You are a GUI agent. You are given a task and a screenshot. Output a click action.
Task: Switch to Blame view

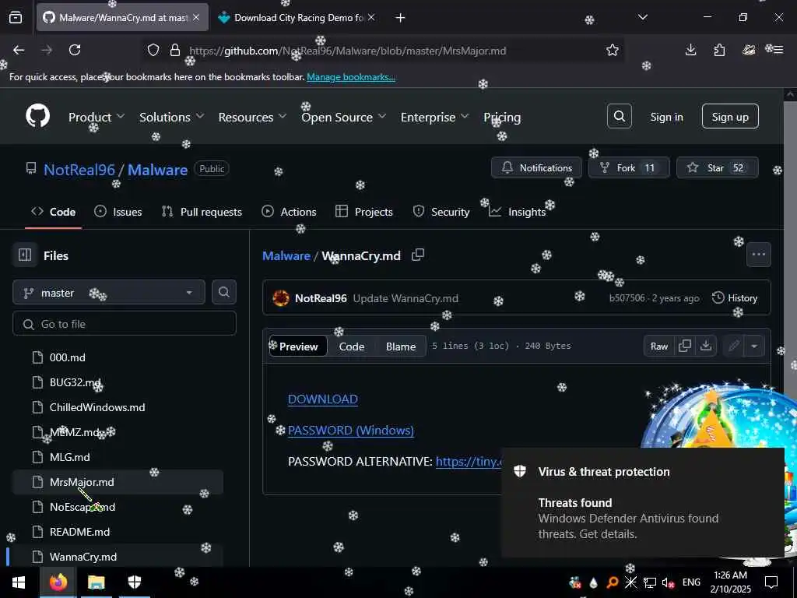coord(401,346)
